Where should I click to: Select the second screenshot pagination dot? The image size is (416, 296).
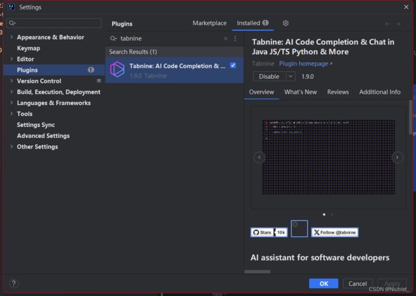tap(332, 215)
